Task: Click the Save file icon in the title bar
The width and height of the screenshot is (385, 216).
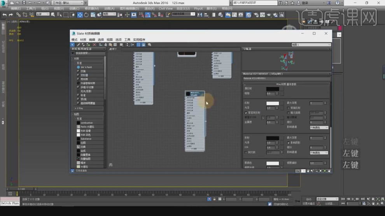Action: pyautogui.click(x=24, y=3)
